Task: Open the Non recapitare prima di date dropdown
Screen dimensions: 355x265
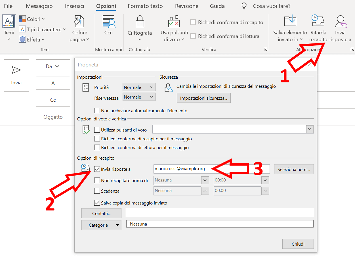Action: (x=205, y=180)
